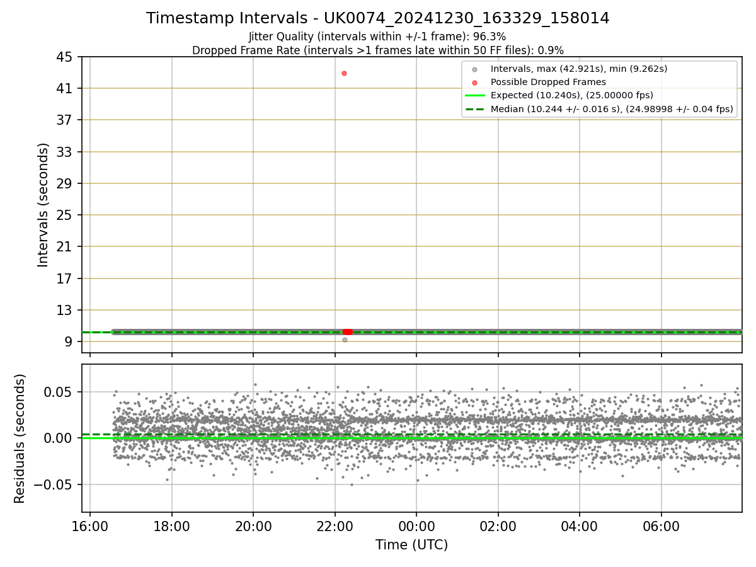Click the 18:00 time tick label
Screen dimensions: 756x567
pyautogui.click(x=172, y=525)
